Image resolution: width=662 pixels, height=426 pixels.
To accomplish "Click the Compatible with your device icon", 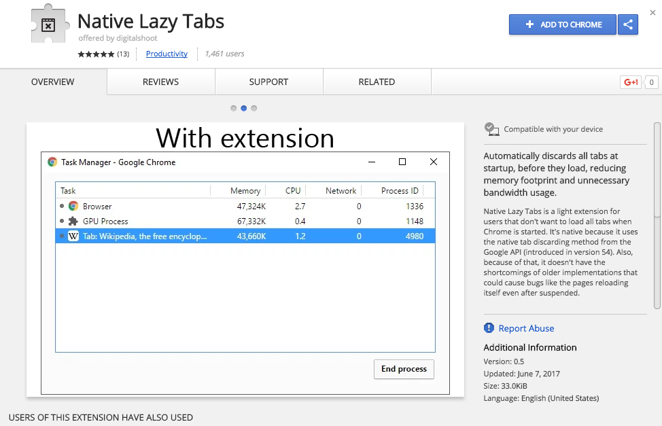I will point(491,128).
